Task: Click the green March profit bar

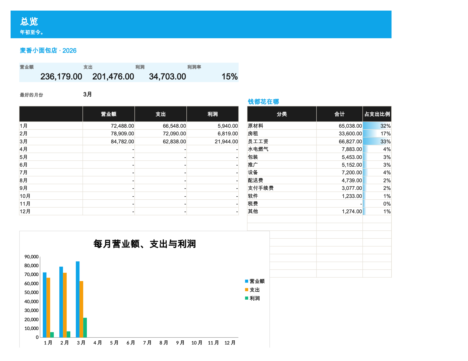Action: coord(85,327)
